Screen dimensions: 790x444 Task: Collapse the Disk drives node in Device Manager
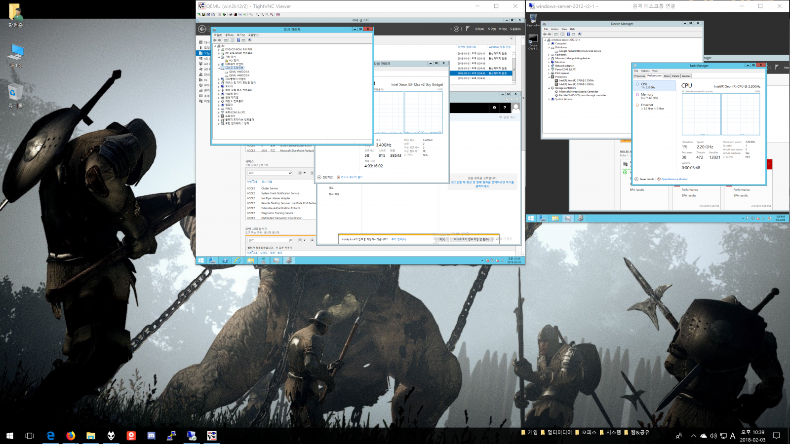pos(549,47)
